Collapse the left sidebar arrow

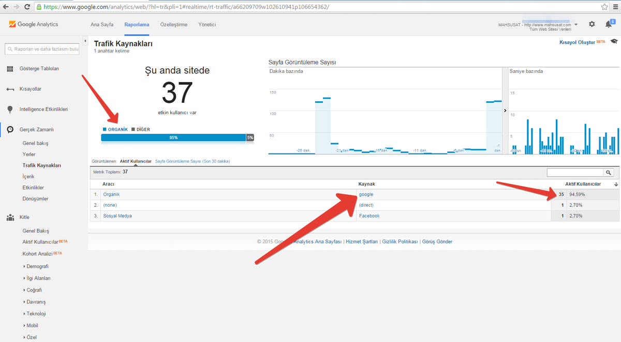point(85,40)
